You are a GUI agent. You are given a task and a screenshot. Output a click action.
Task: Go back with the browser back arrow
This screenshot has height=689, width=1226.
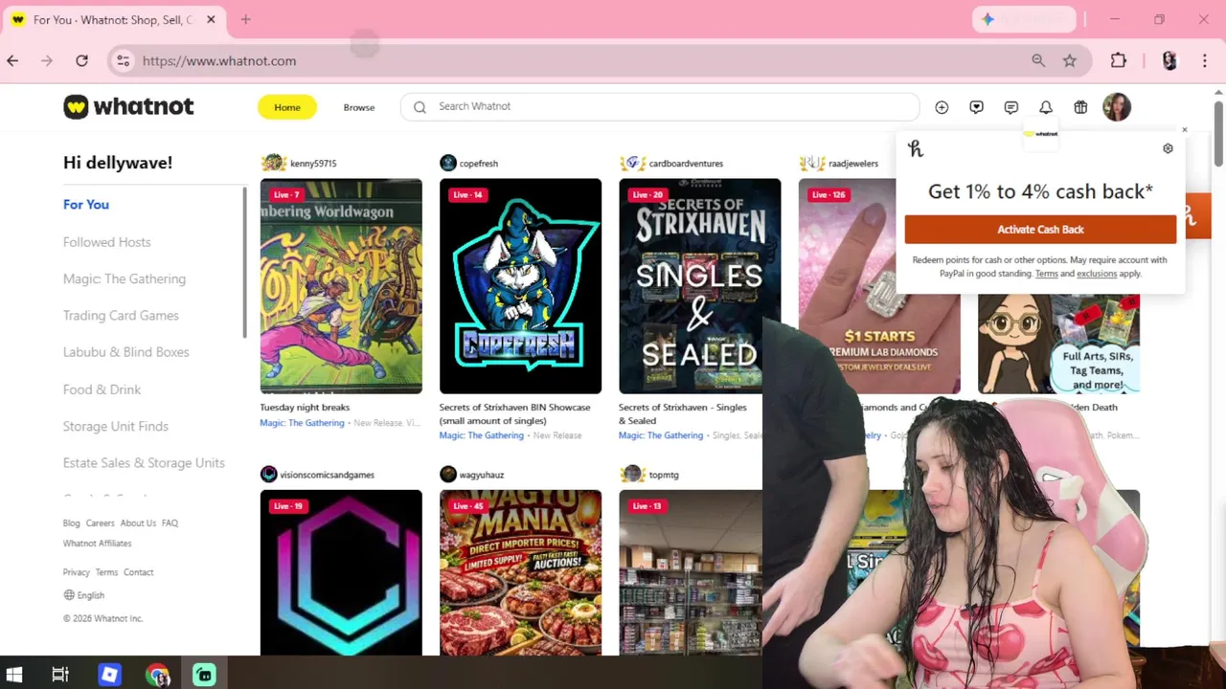(x=12, y=60)
